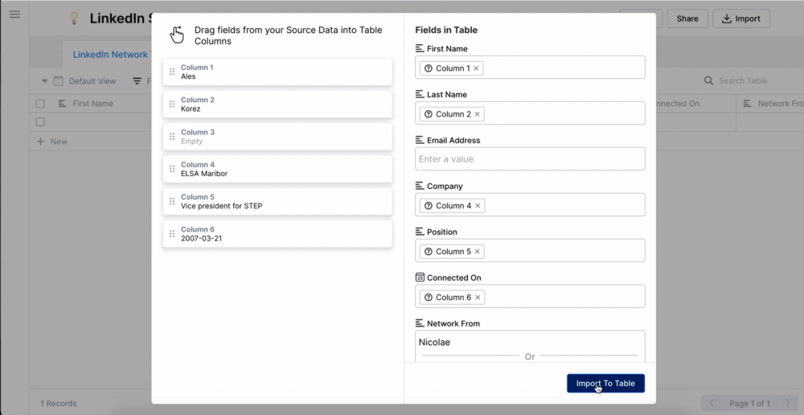The height and width of the screenshot is (415, 804).
Task: Add a New record row
Action: [51, 142]
